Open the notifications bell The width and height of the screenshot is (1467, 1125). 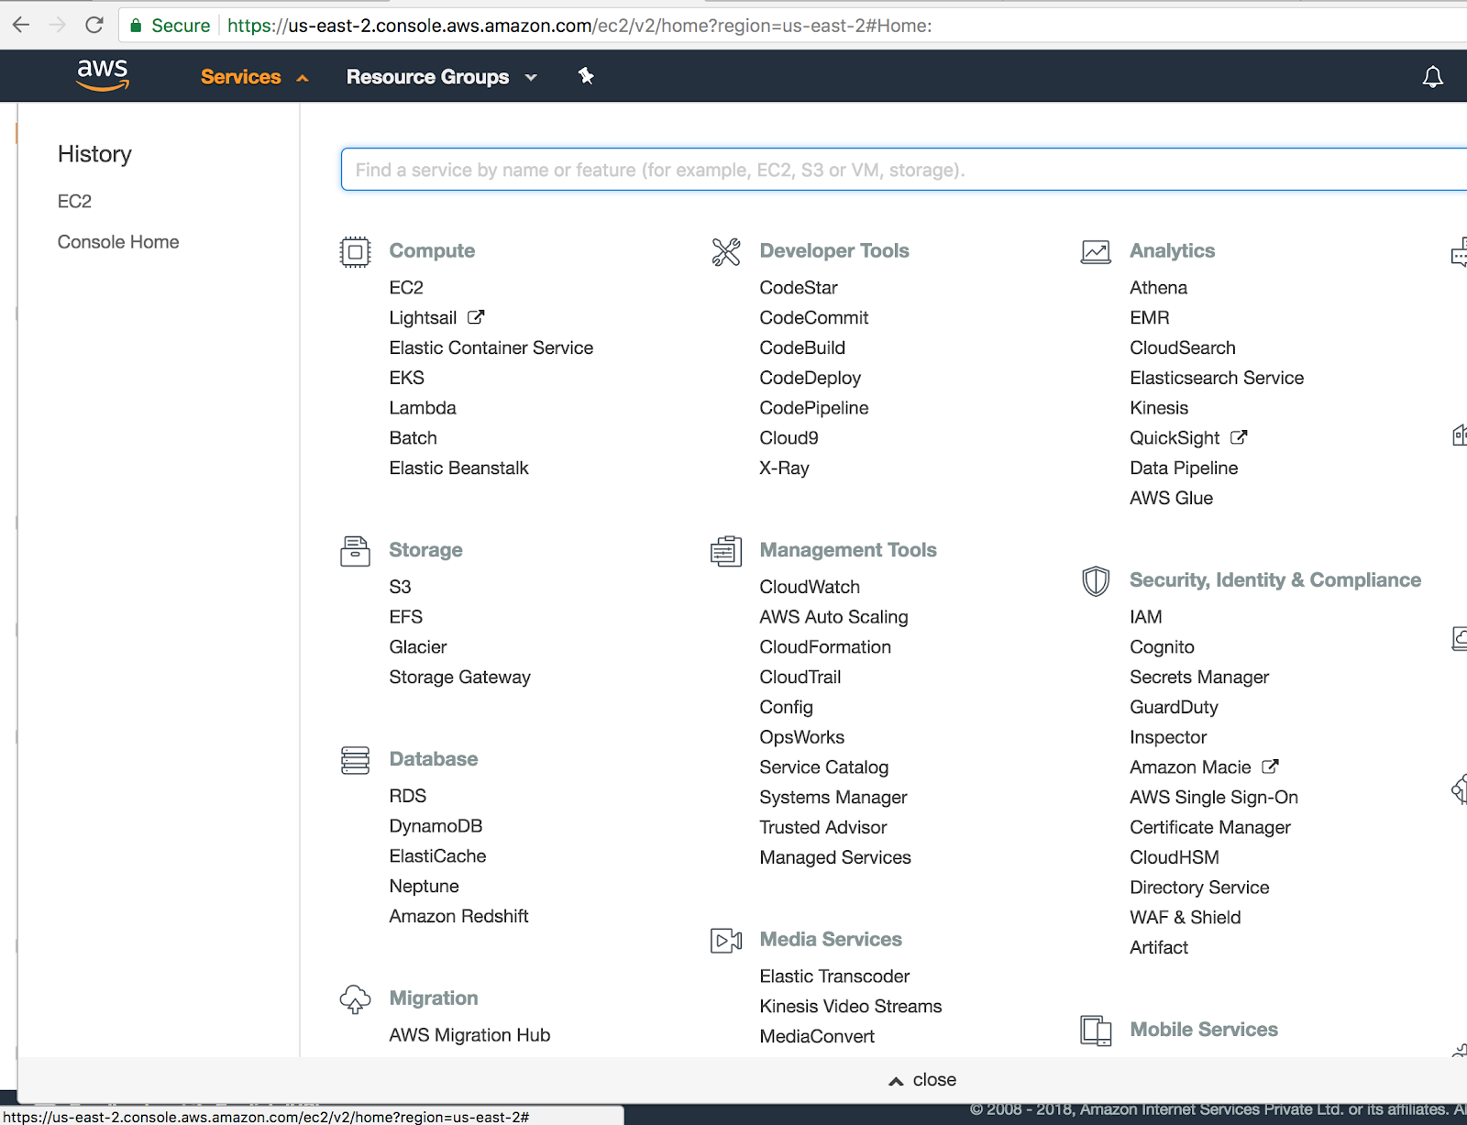pyautogui.click(x=1432, y=77)
